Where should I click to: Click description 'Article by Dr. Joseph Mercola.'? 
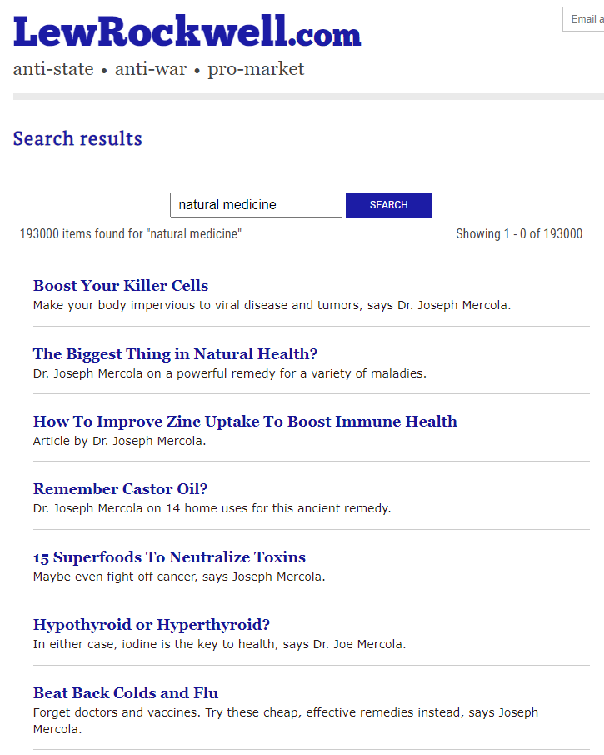(119, 441)
